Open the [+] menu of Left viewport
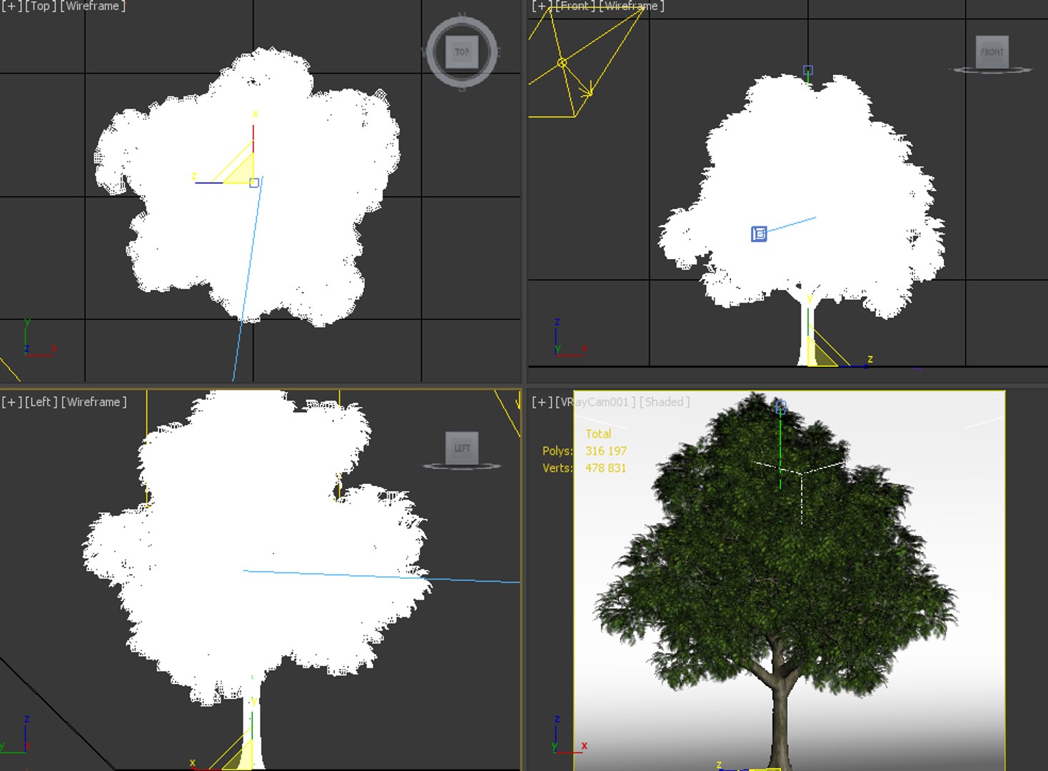The image size is (1048, 771). pyautogui.click(x=11, y=402)
